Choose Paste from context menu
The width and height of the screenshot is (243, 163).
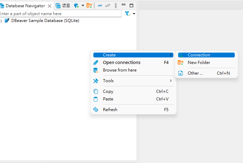pyautogui.click(x=133, y=99)
